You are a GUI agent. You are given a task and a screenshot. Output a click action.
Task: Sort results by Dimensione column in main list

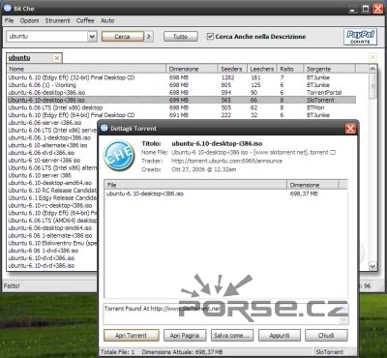192,69
